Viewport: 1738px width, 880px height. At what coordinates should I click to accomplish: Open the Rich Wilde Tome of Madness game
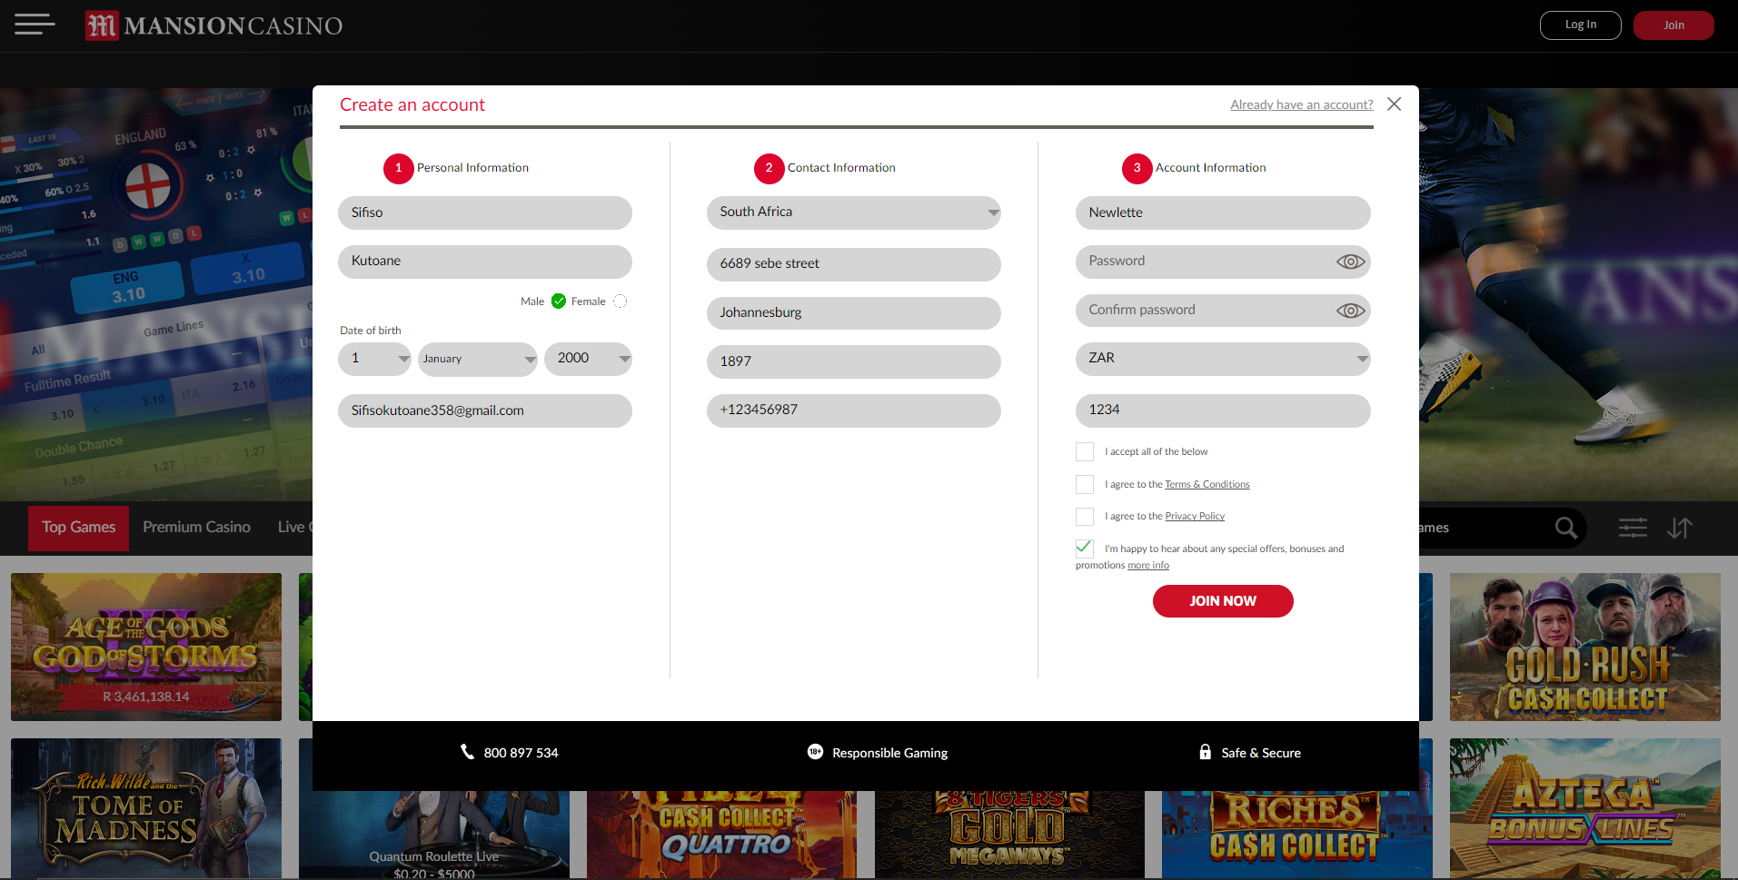(146, 808)
